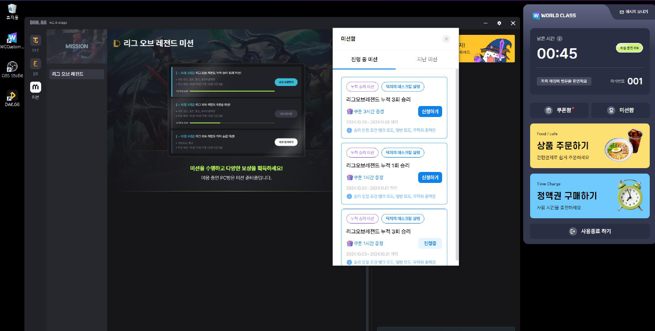Click the 쿠폰 3시간 증정 reward text
Image resolution: width=655 pixels, height=331 pixels.
(369, 111)
